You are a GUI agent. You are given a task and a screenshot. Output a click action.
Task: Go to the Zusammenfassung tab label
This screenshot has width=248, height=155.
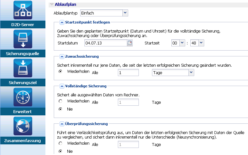tap(23, 140)
